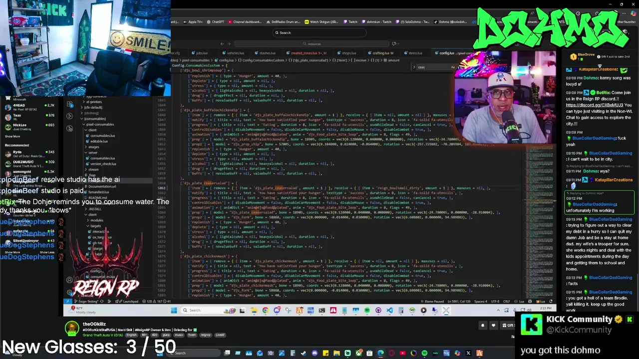Open the Channel dashboard bookmark
Viewport: 639px width, 359px height.
[245, 22]
